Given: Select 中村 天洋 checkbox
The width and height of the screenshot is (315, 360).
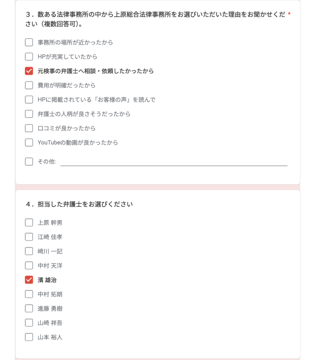Looking at the screenshot, I should coord(29,265).
